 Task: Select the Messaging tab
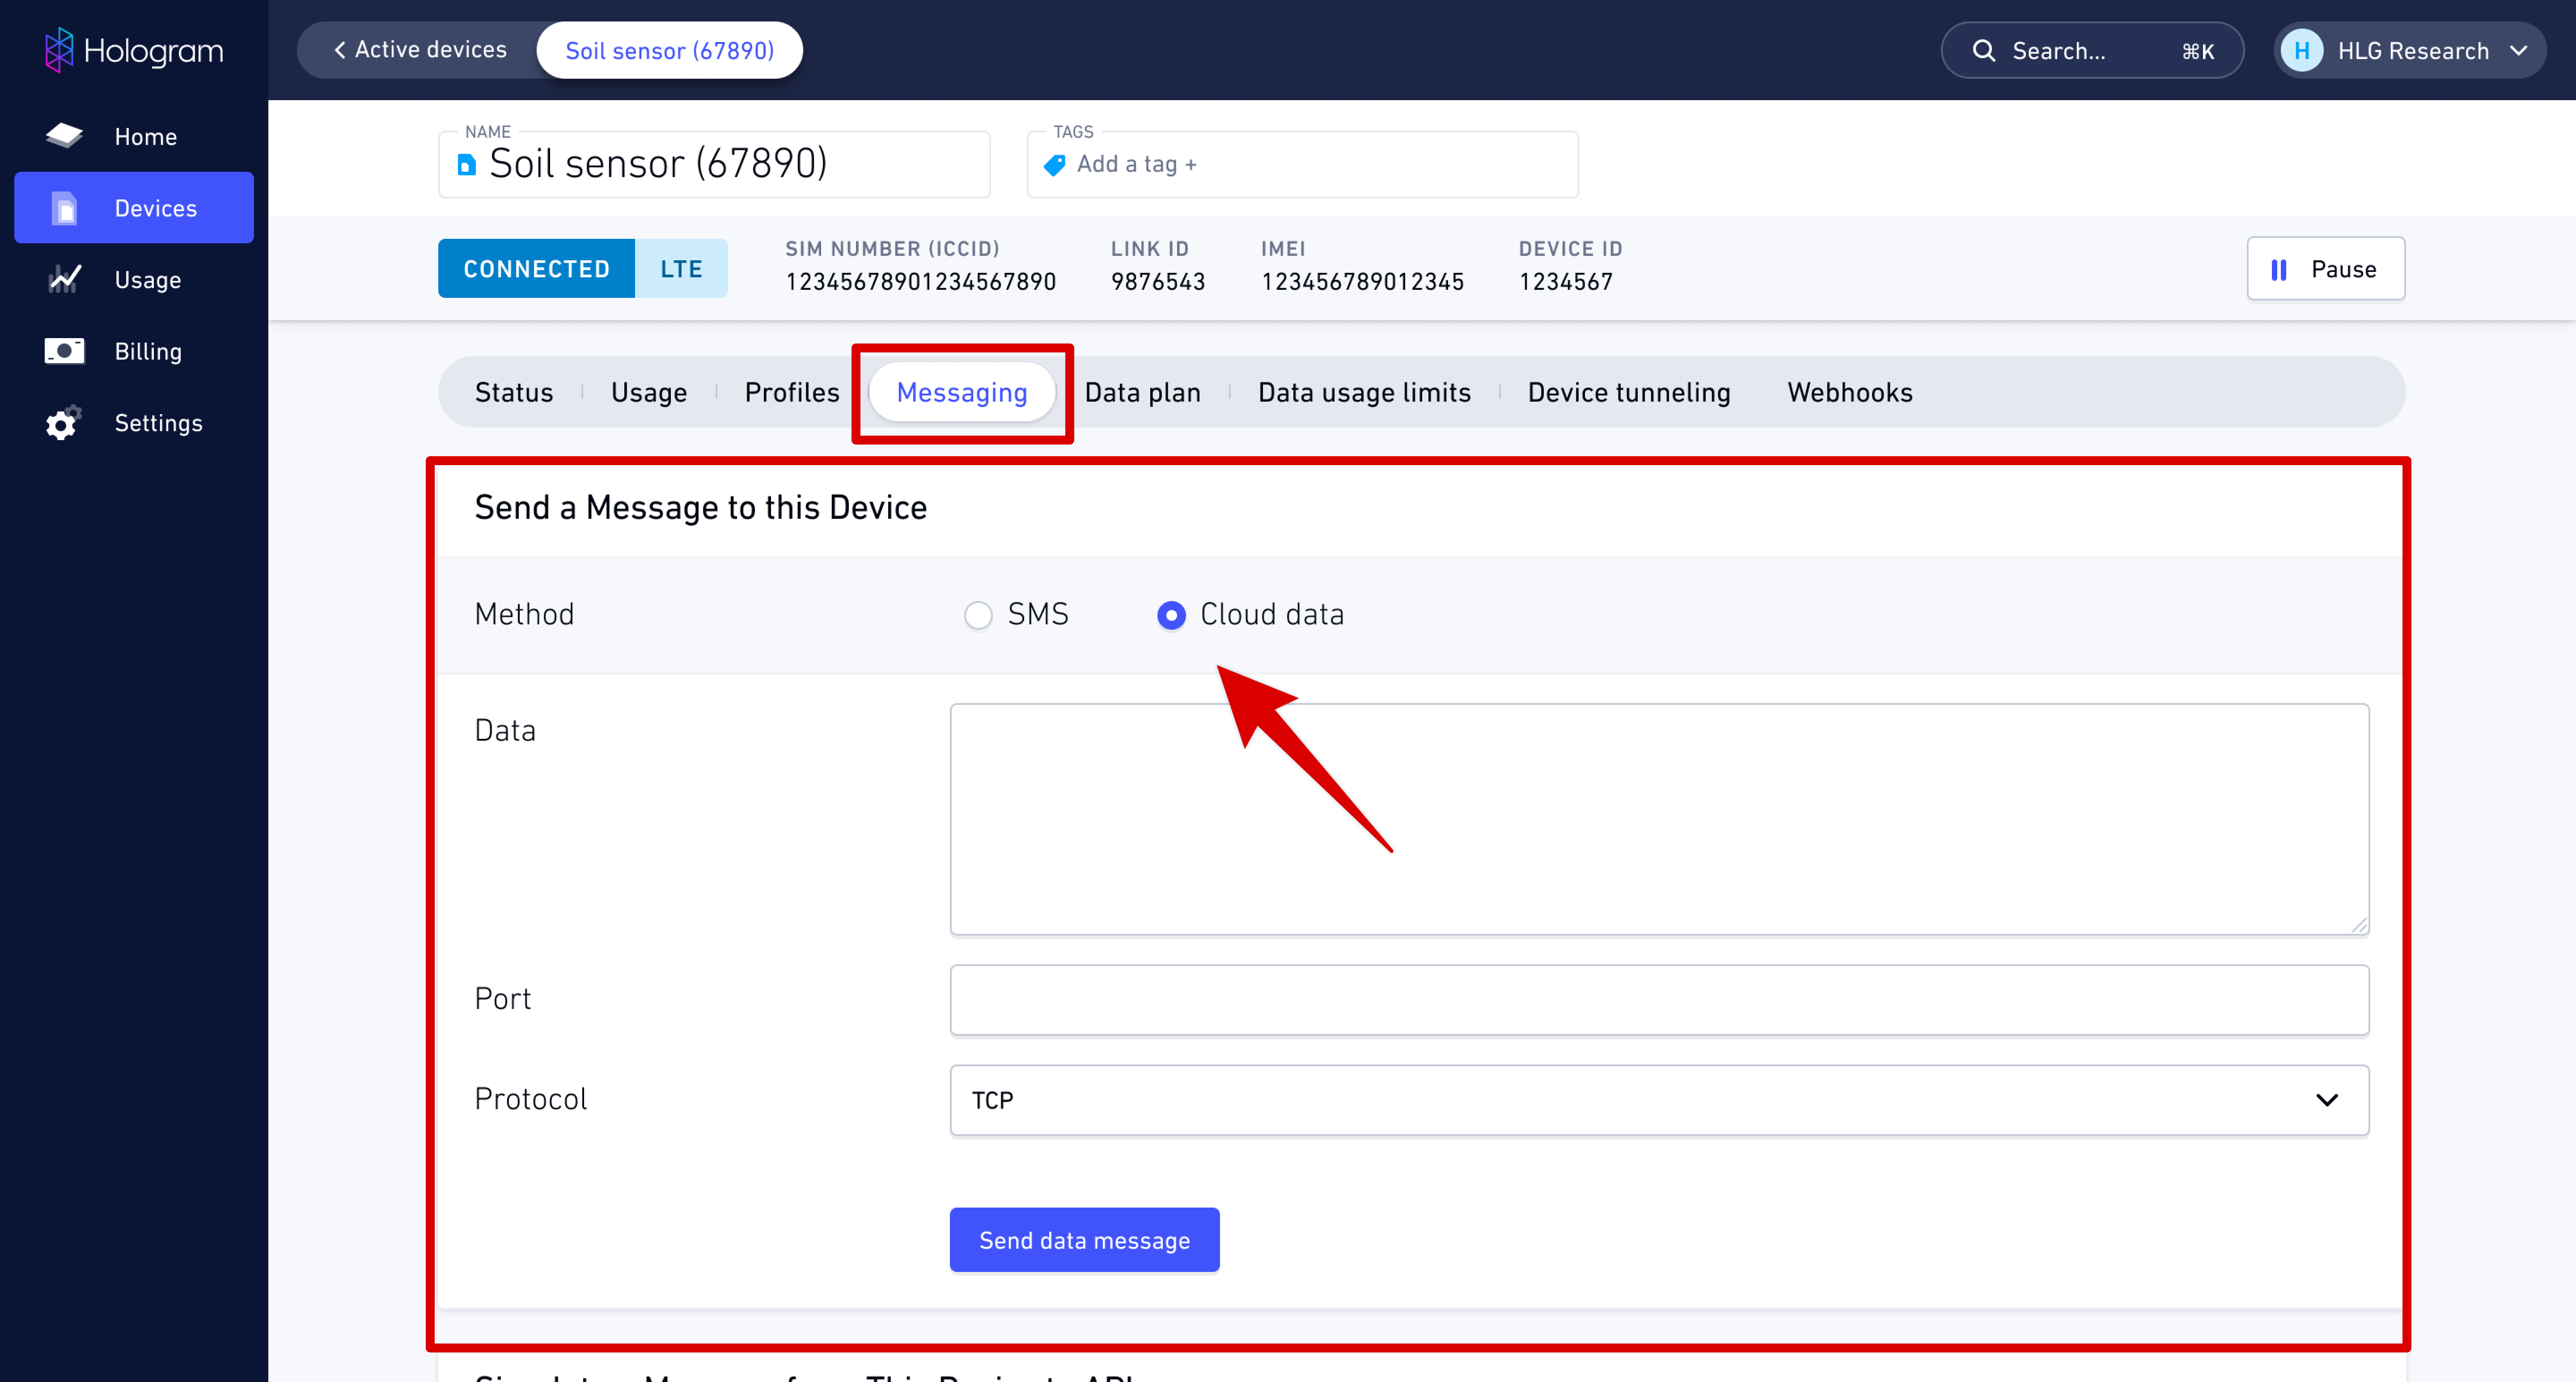point(962,392)
